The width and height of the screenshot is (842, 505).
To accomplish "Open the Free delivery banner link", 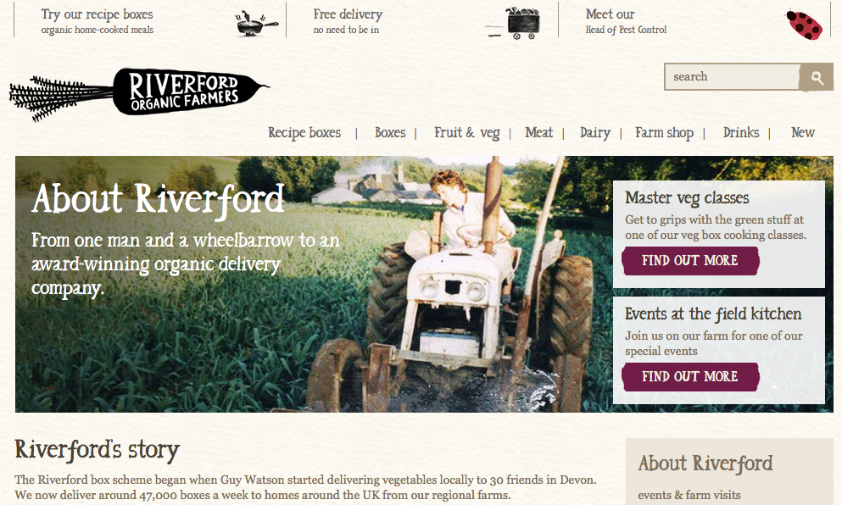I will click(x=348, y=21).
